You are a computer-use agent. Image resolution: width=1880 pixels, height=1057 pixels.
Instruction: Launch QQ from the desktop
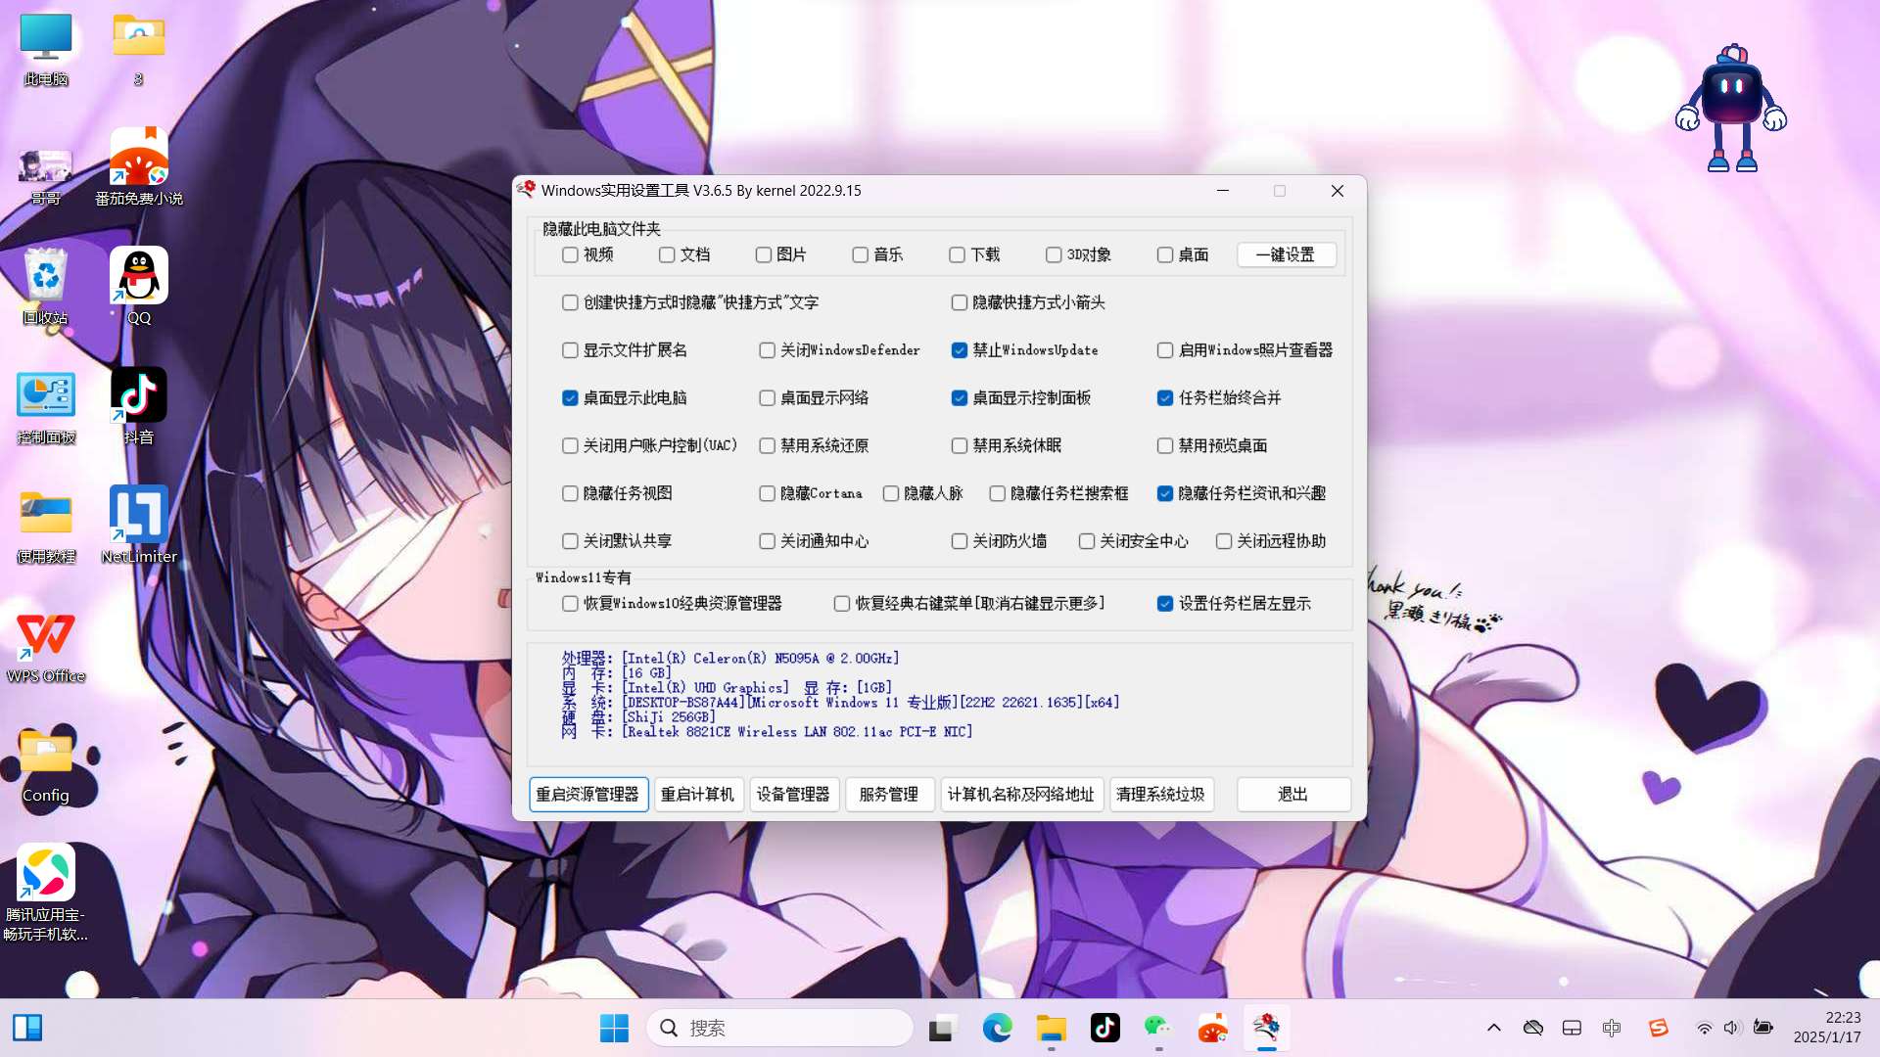coord(138,286)
